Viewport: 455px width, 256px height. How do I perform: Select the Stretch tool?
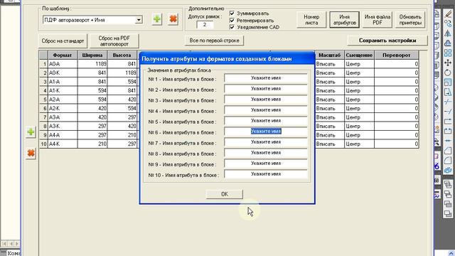tap(448, 92)
